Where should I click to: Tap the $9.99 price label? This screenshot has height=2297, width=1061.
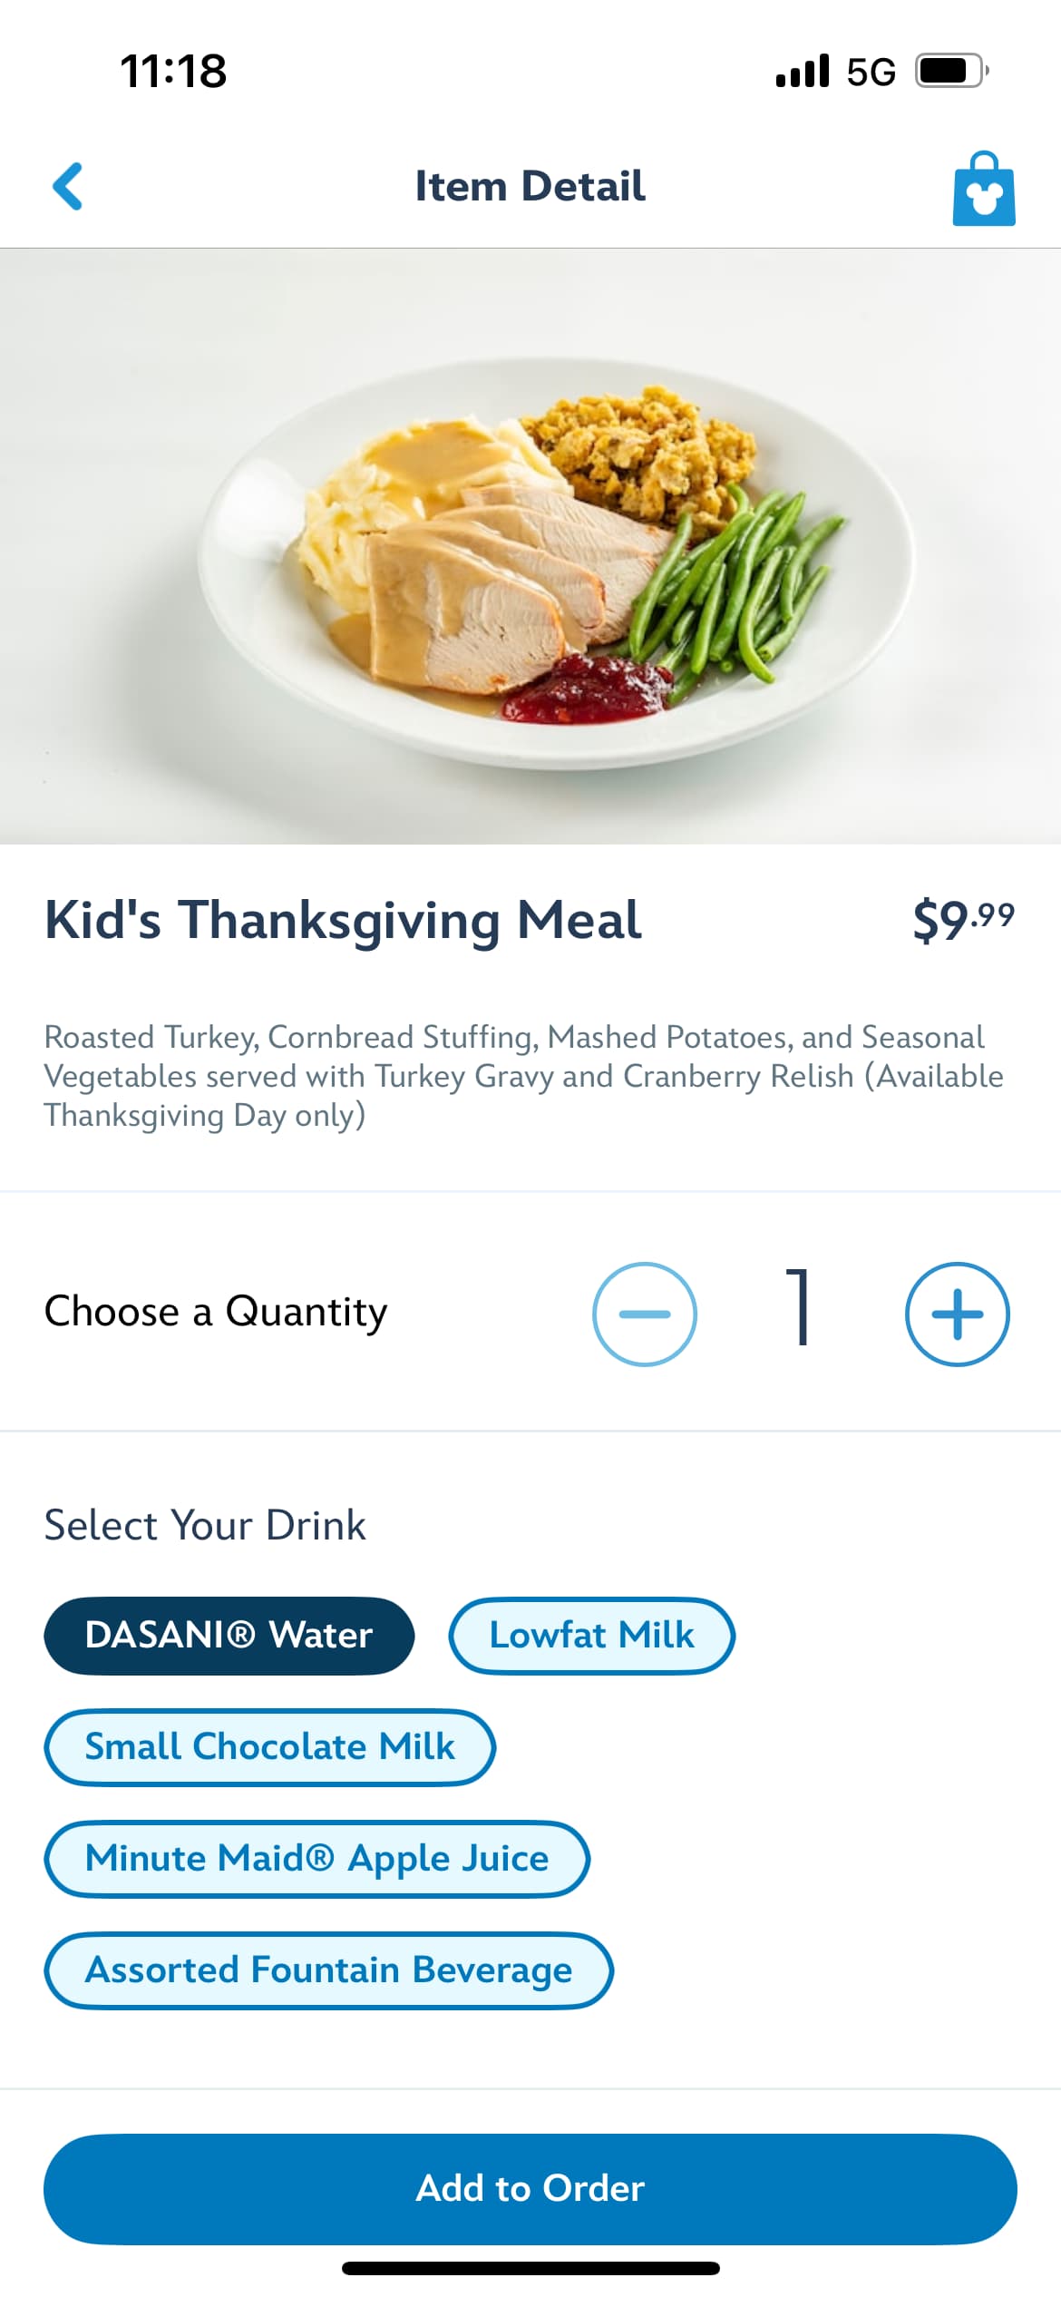963,920
